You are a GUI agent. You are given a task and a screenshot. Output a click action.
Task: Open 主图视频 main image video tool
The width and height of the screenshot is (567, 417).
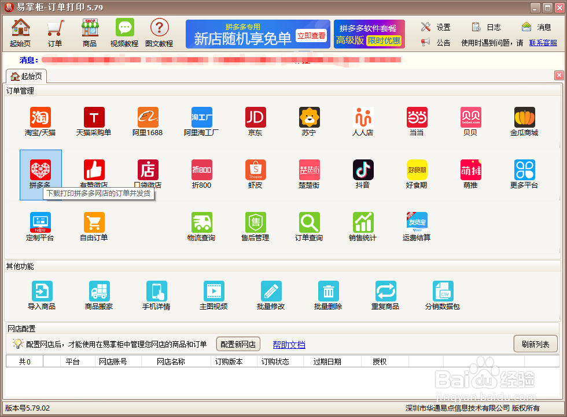coord(213,295)
